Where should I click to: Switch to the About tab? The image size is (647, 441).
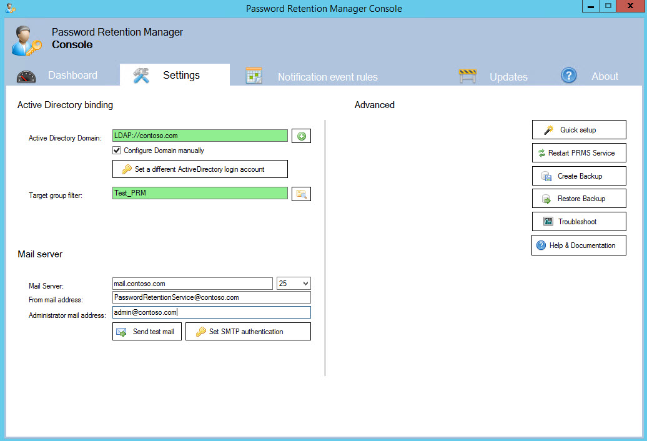pyautogui.click(x=605, y=76)
